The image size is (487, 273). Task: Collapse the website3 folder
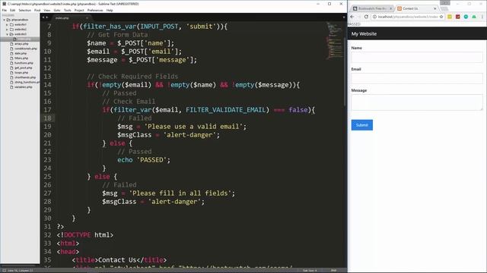pos(7,34)
